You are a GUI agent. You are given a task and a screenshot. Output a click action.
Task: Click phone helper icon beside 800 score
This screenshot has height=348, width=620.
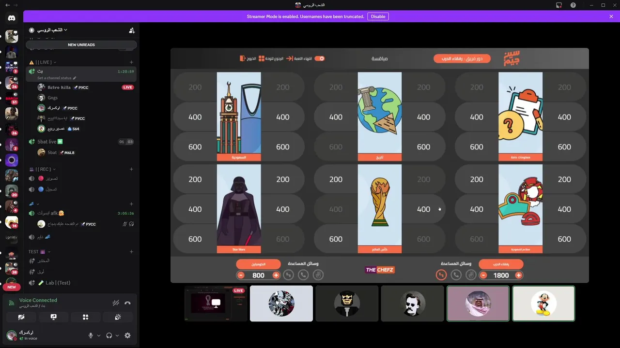tap(303, 275)
